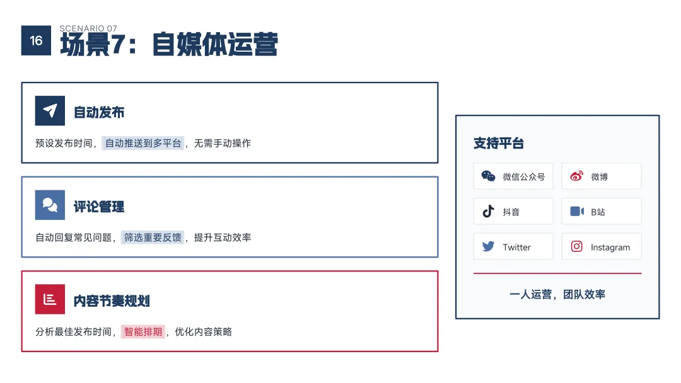Click the Bilibili video camera icon
The width and height of the screenshot is (681, 383).
tap(577, 211)
